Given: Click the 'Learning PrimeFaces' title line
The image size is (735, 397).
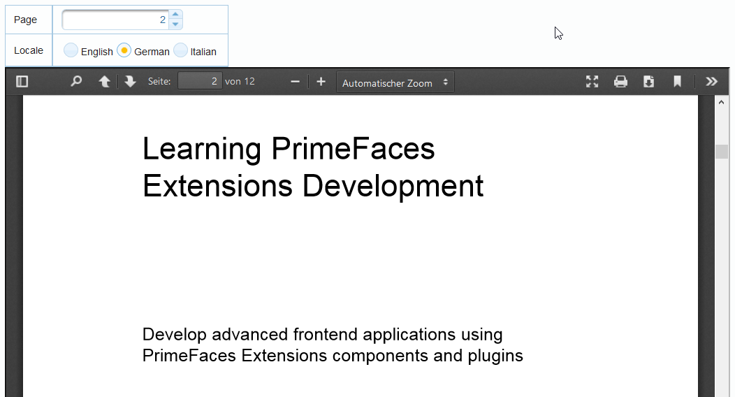Looking at the screenshot, I should pyautogui.click(x=289, y=149).
